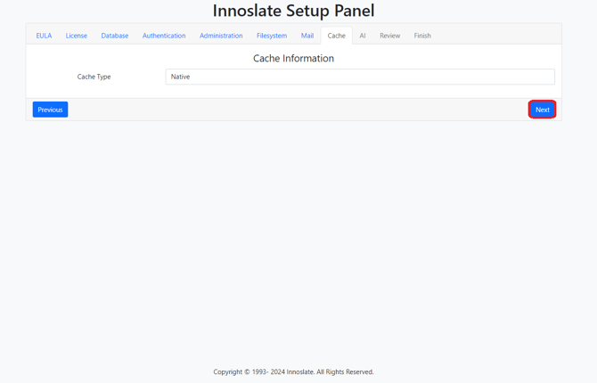Open the Review tab
This screenshot has width=597, height=383.
[389, 36]
